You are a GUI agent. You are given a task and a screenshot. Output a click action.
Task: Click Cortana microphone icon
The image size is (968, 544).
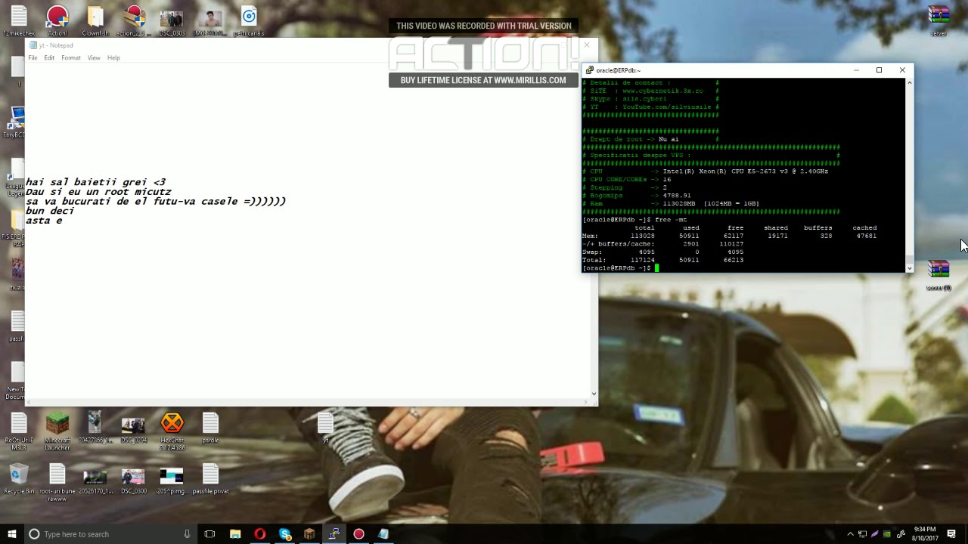tap(187, 534)
